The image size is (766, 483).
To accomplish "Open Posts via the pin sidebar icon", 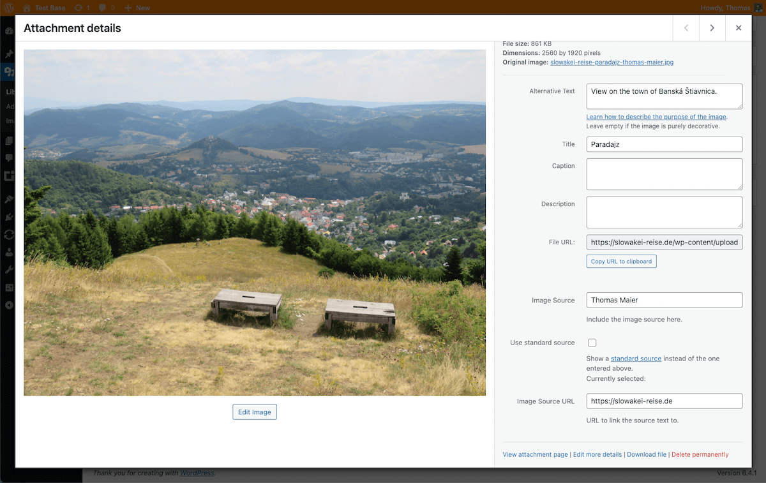I will tap(8, 54).
